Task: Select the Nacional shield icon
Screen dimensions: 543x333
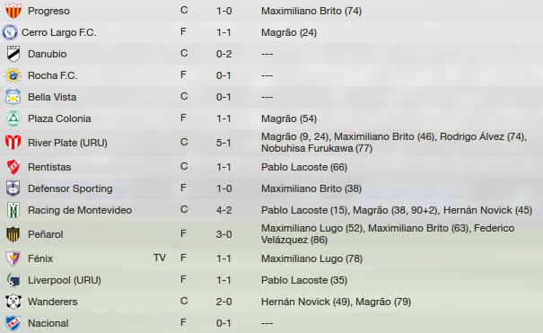Action: click(x=13, y=323)
